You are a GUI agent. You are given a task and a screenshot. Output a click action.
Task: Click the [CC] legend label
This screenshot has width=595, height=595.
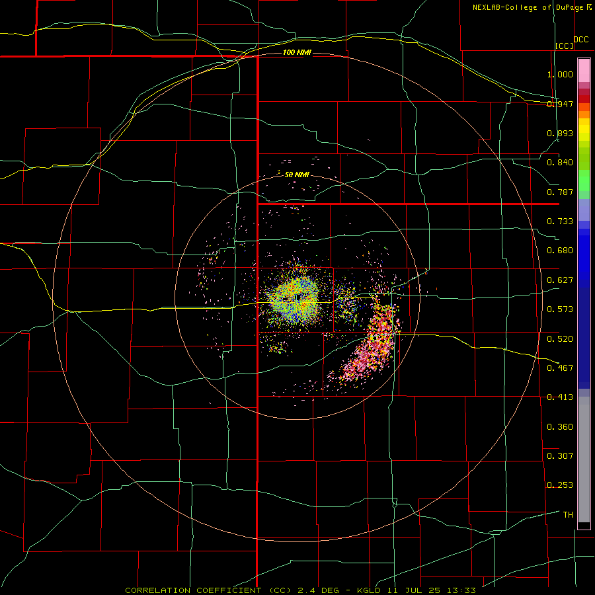(564, 46)
